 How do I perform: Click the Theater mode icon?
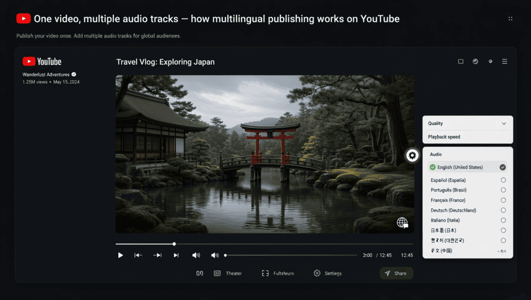click(217, 273)
